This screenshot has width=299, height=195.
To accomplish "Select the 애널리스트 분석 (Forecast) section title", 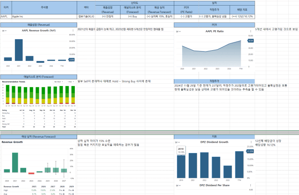I will coord(38,77).
